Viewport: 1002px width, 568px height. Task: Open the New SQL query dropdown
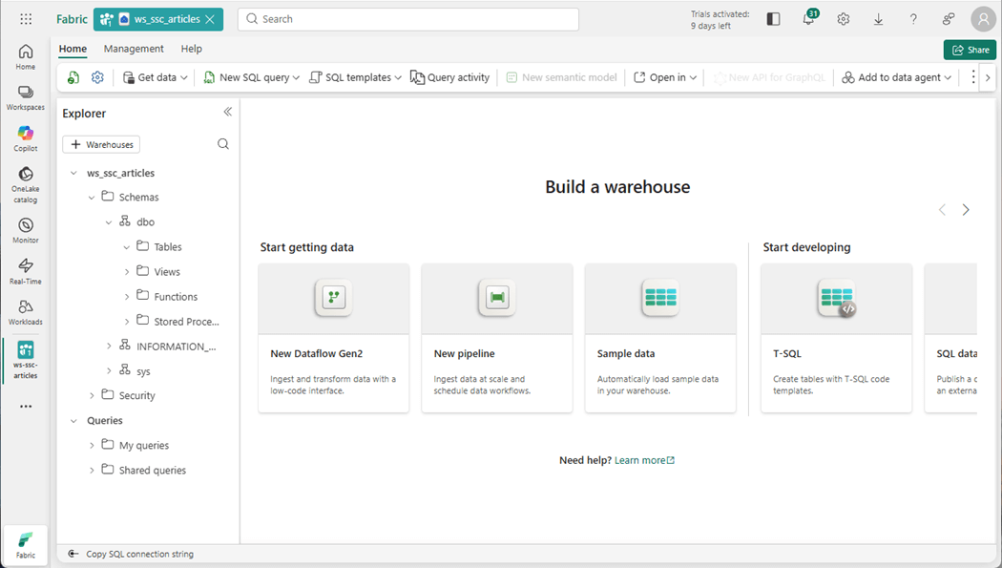click(x=251, y=77)
